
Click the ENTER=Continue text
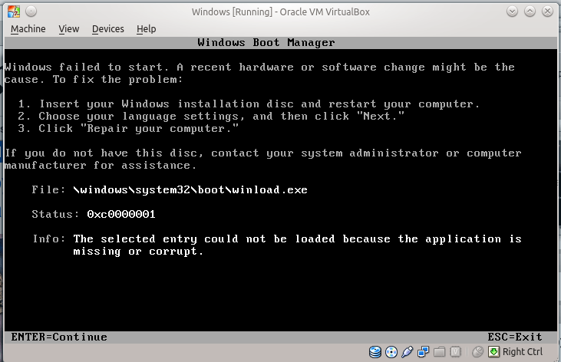[x=59, y=337]
